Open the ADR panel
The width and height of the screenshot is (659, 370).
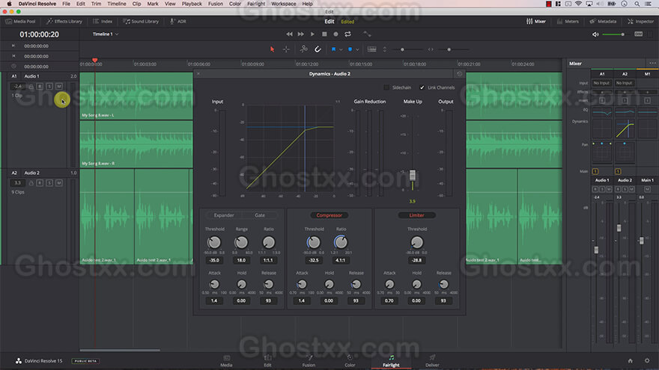pyautogui.click(x=177, y=22)
